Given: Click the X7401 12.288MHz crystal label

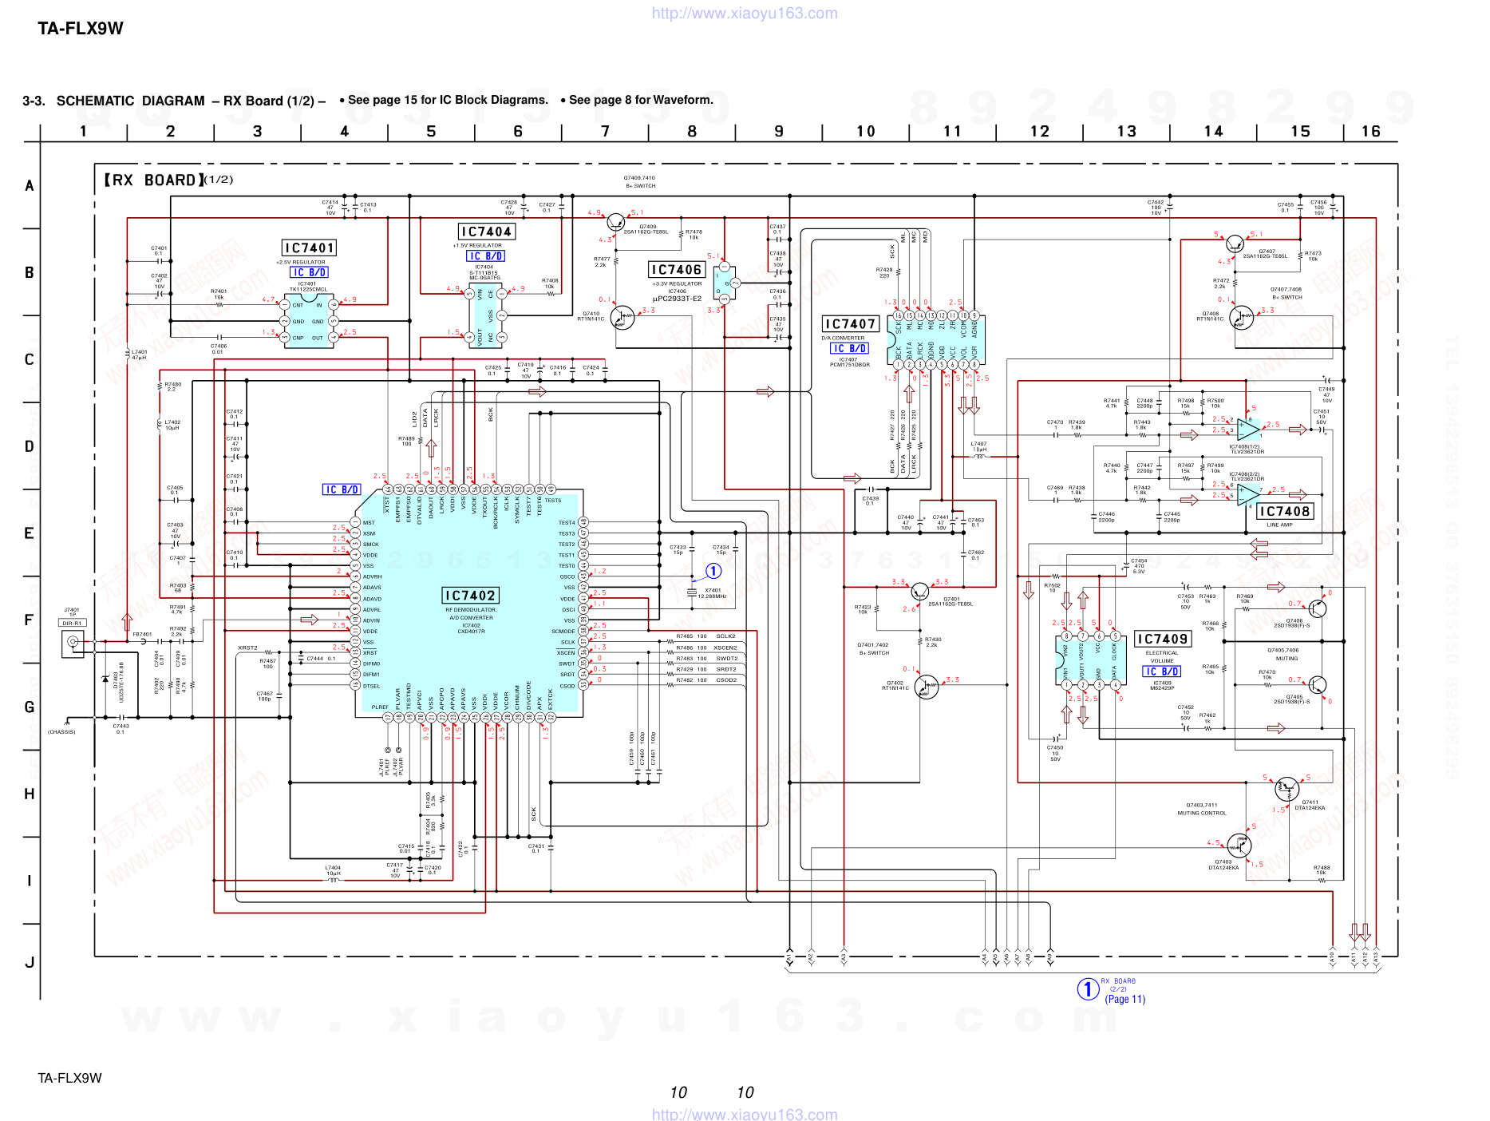Looking at the screenshot, I should pyautogui.click(x=712, y=593).
